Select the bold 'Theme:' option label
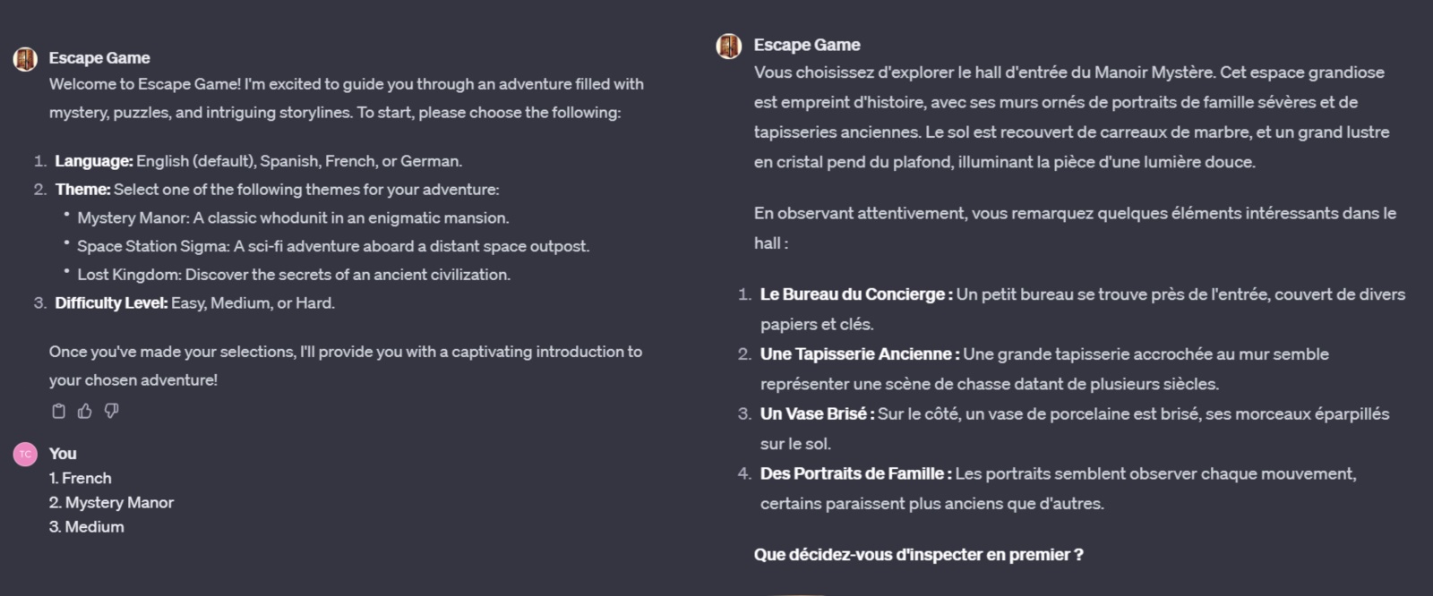This screenshot has height=596, width=1433. click(x=83, y=190)
